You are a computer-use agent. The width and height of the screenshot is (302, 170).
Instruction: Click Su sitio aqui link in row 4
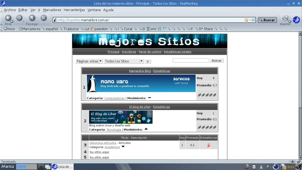click(99, 152)
